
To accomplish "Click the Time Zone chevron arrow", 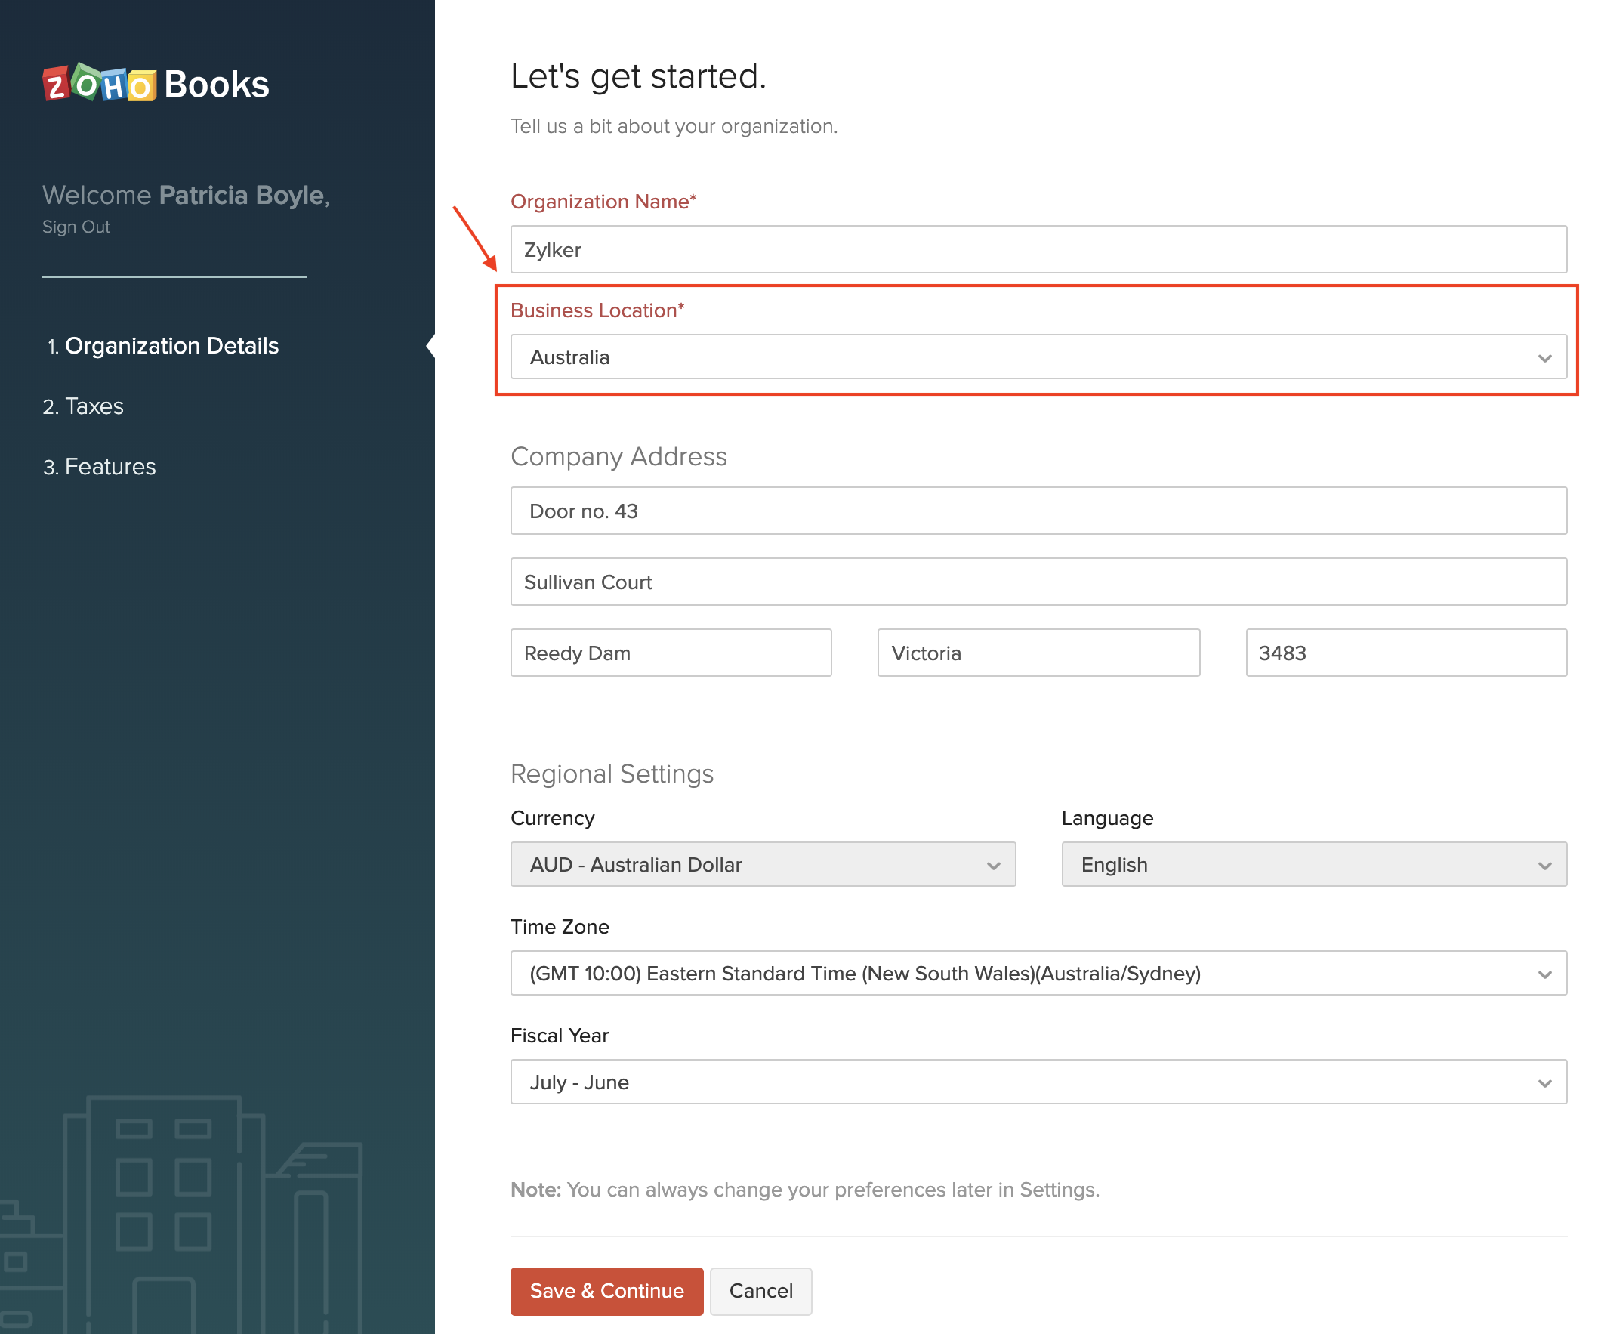I will (x=1544, y=974).
